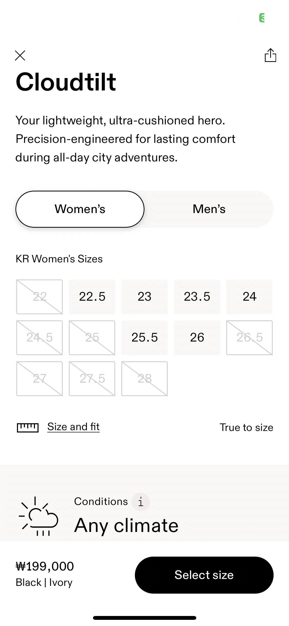Screen dimensions: 289x626
Task: Open the Size and fit link
Action: click(73, 427)
